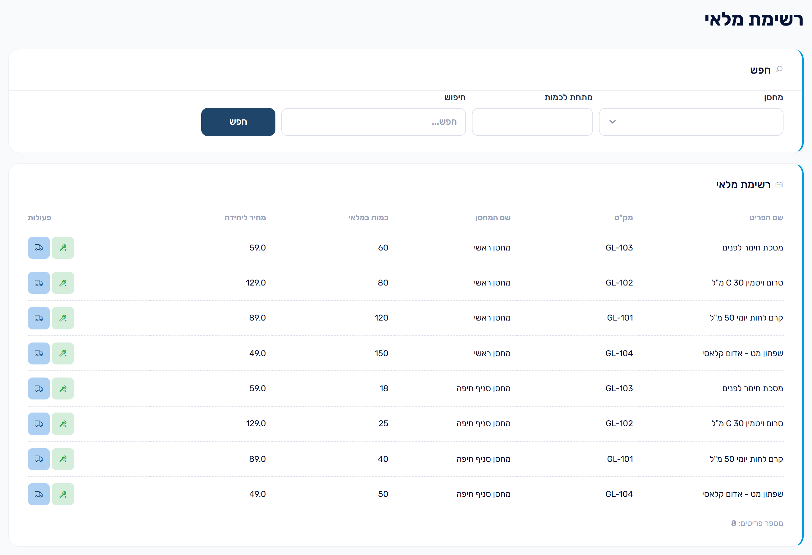The width and height of the screenshot is (812, 555).
Task: Click green adjust icon for quantity 50 row
Action: (x=63, y=494)
